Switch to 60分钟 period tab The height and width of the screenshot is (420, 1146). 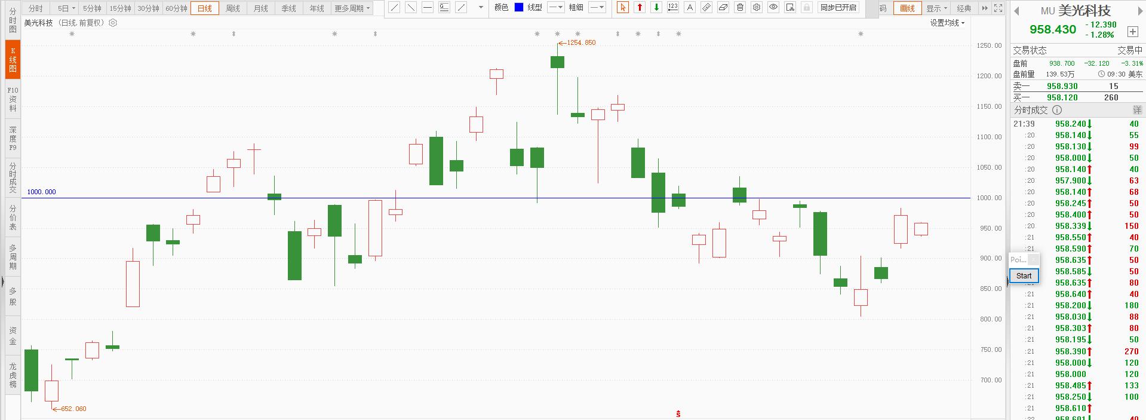tap(176, 8)
